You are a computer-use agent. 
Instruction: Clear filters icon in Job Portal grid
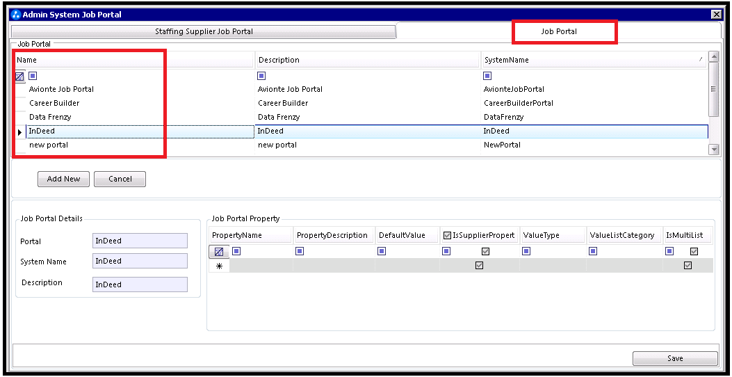pos(19,76)
